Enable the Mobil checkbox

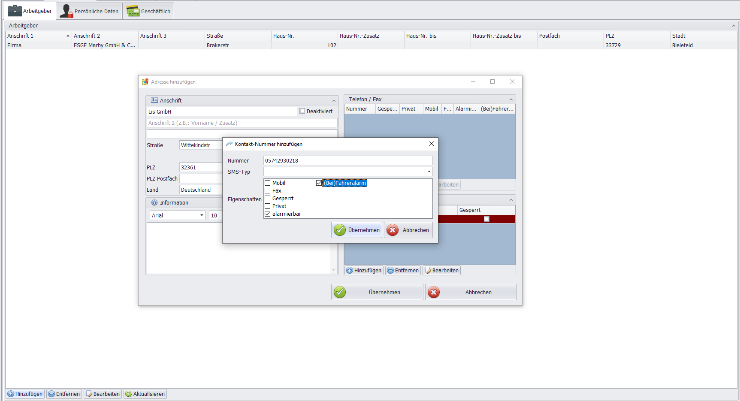(x=268, y=183)
